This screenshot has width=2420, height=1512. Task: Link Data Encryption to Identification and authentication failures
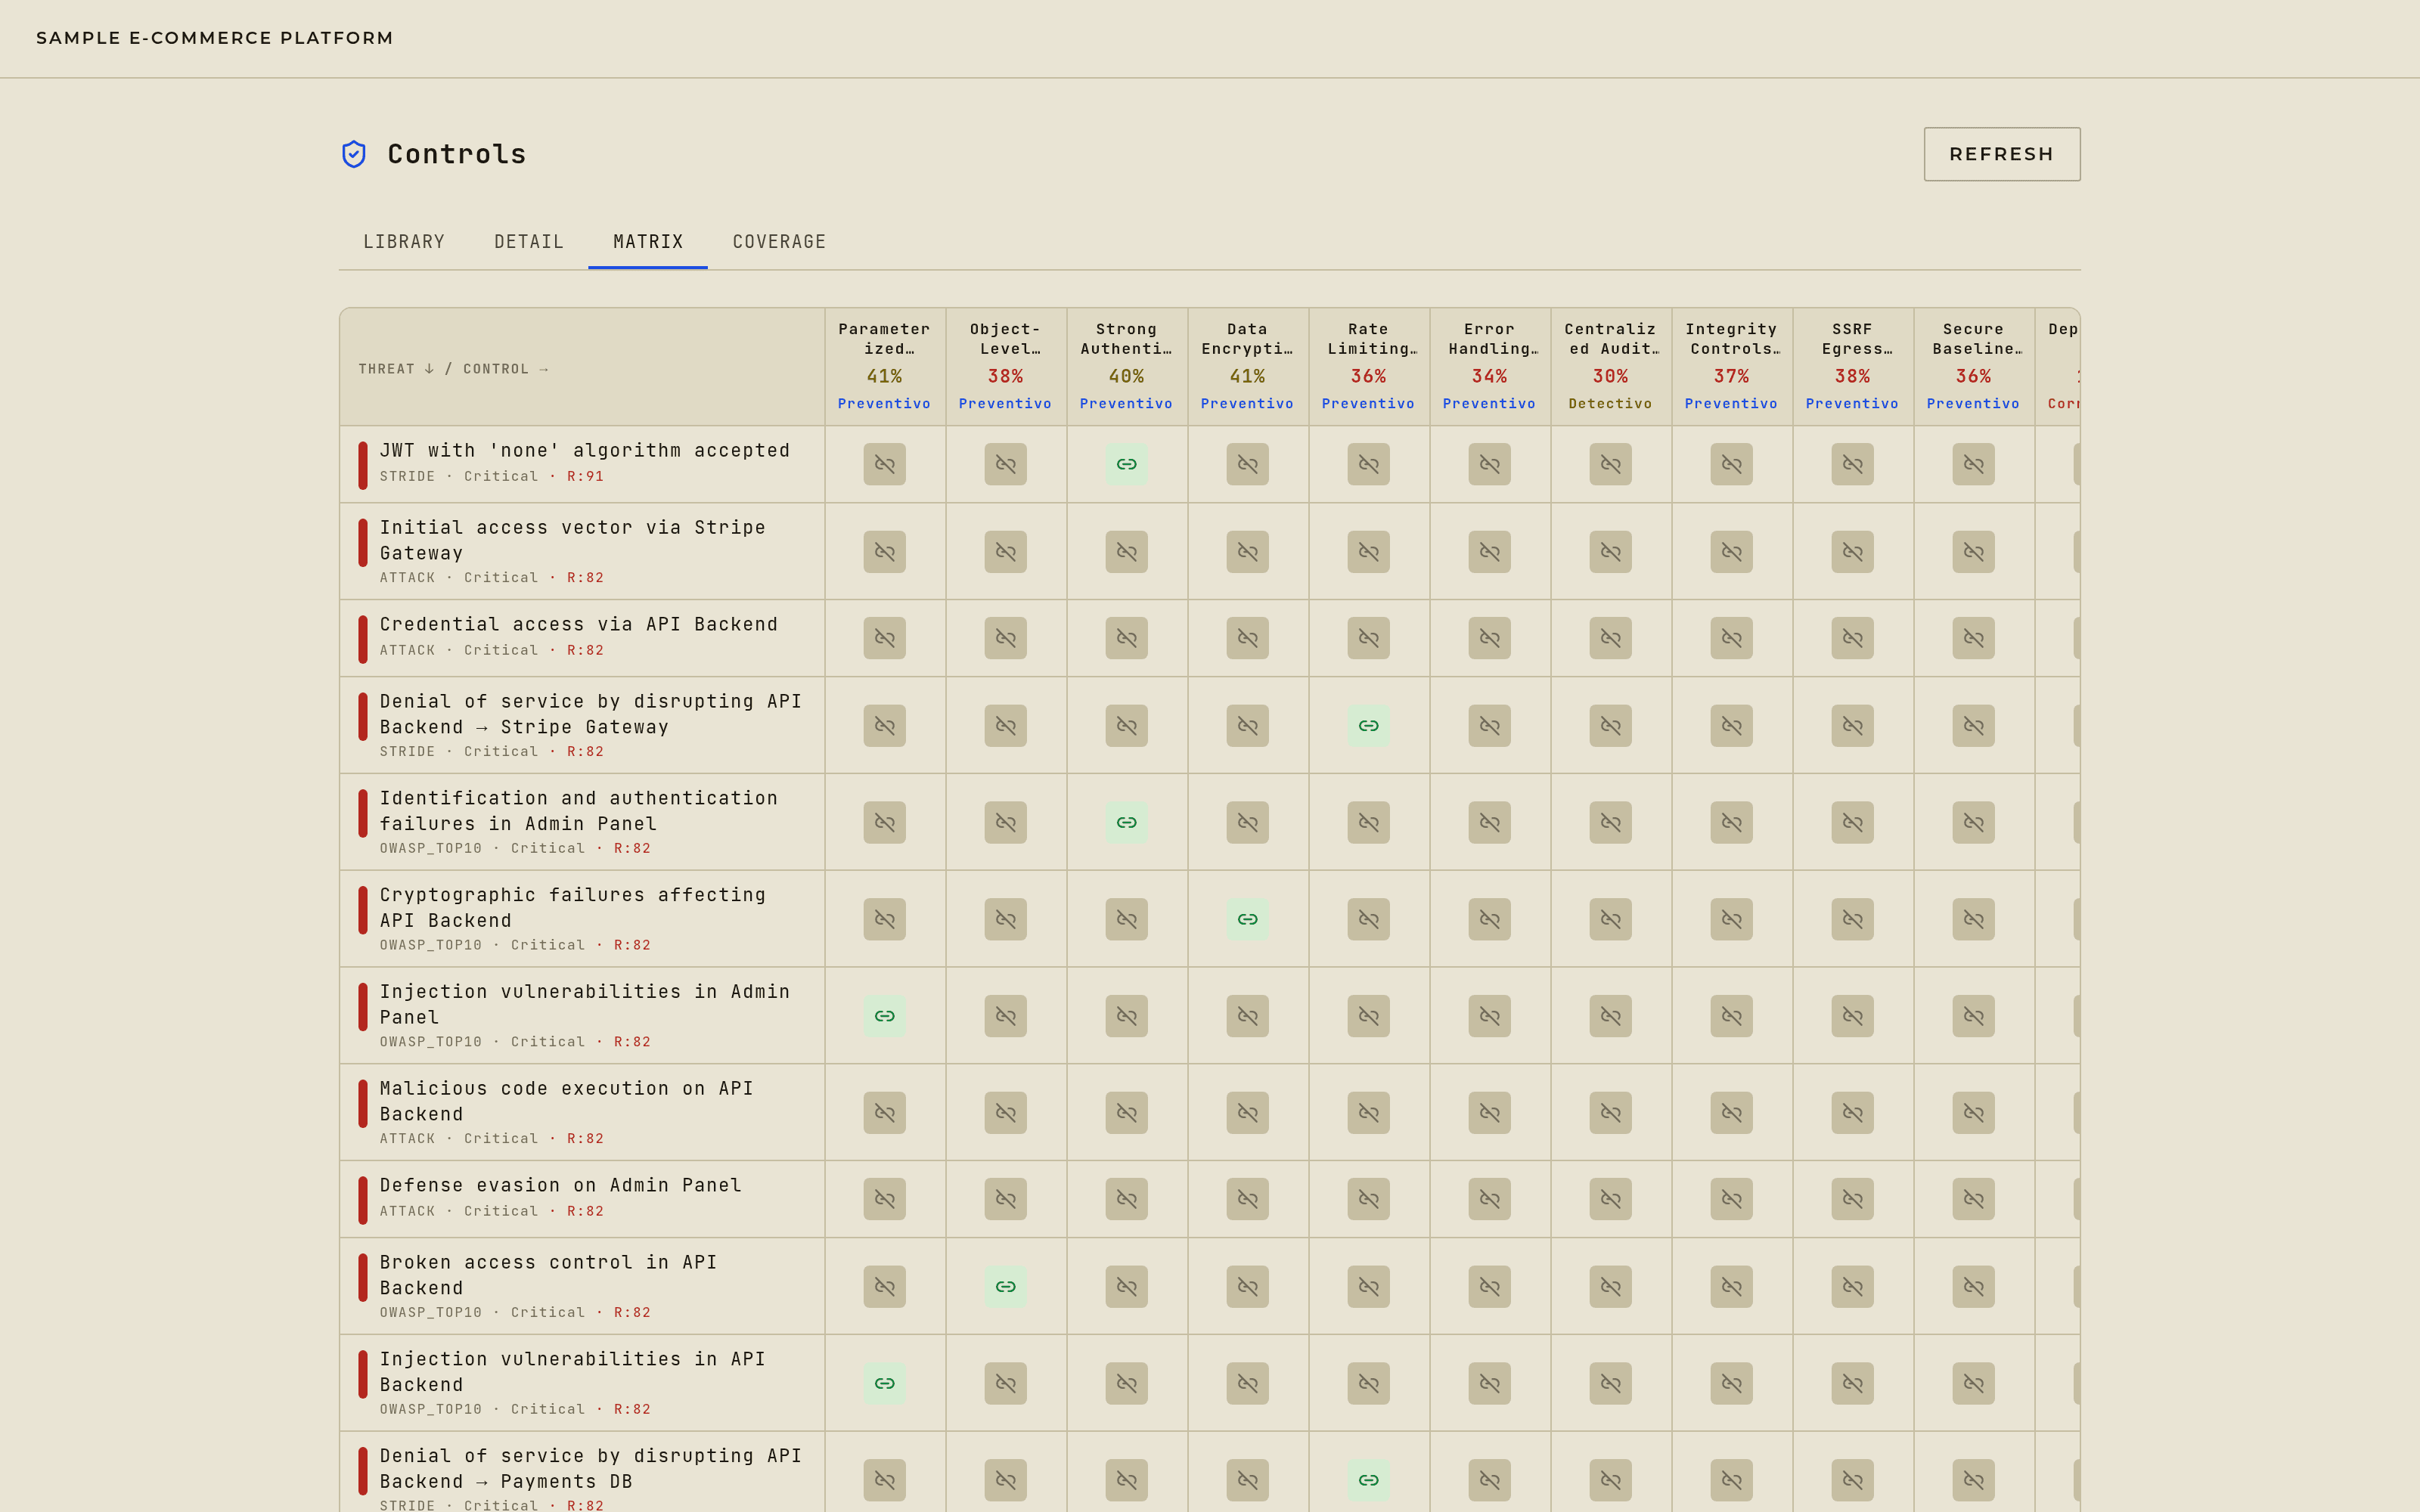(x=1247, y=822)
